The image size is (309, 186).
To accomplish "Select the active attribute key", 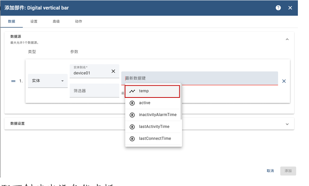I will (153, 103).
